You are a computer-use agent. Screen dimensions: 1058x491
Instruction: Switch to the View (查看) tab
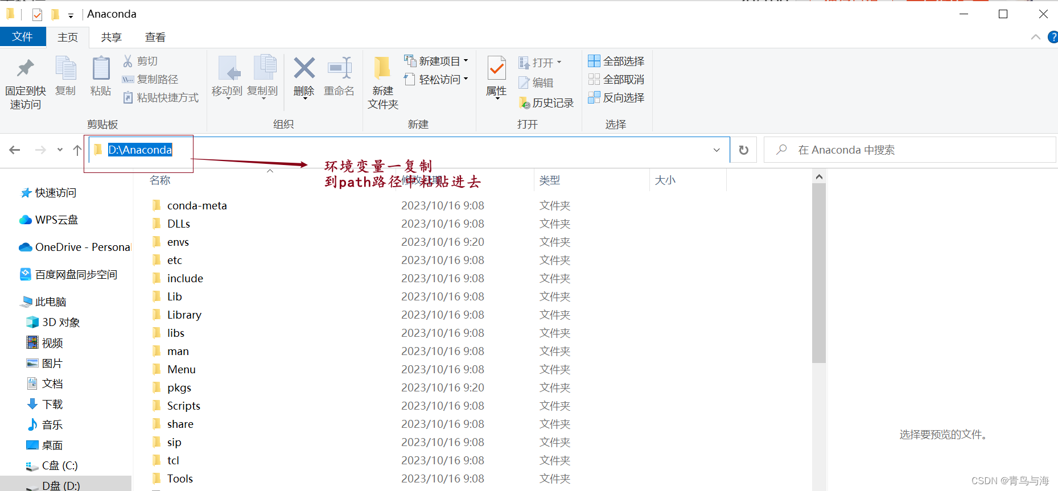pos(155,37)
